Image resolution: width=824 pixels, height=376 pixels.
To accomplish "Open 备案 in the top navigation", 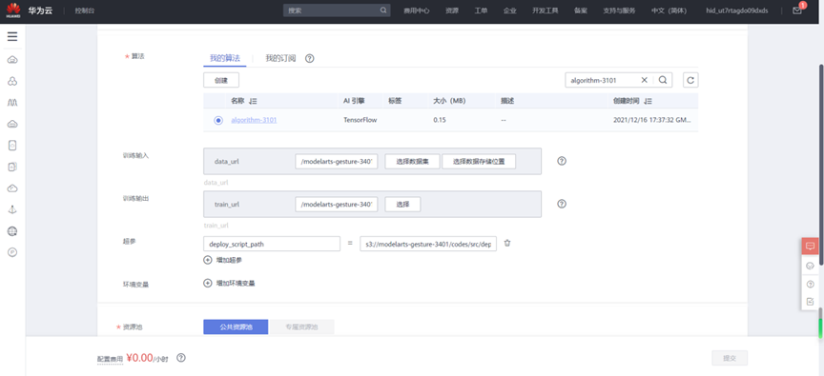I will coord(581,10).
